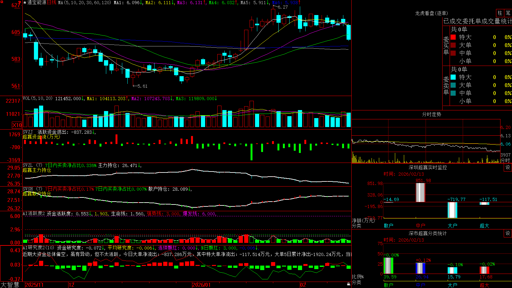Click the 2026/01 date marker on timeline
The height and width of the screenshot is (288, 512).
pos(201,285)
